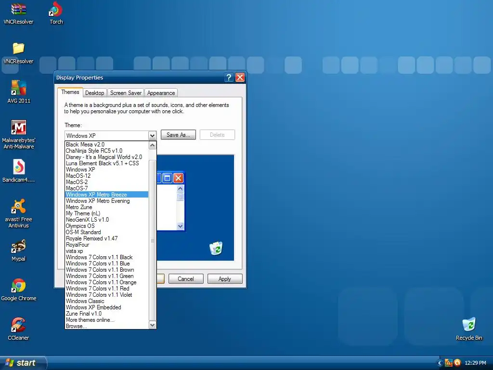Choose Windows XP Embedded theme

click(106, 307)
